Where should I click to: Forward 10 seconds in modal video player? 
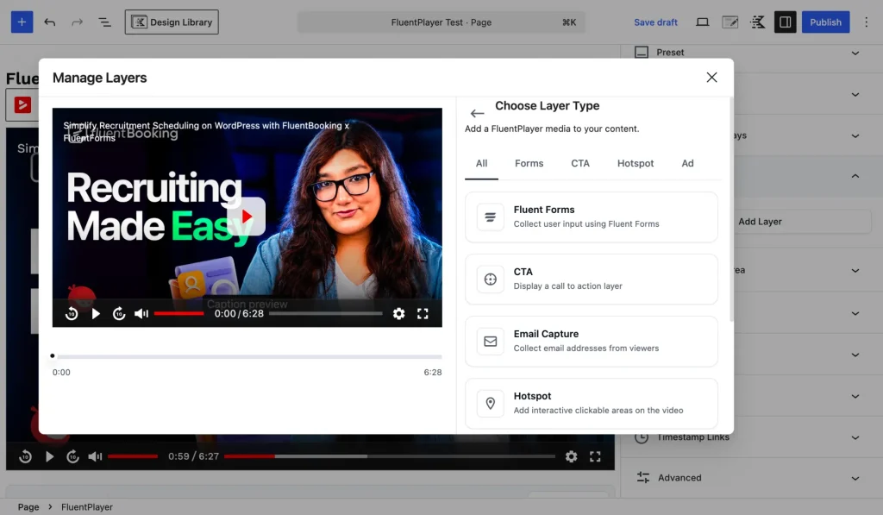click(x=119, y=314)
